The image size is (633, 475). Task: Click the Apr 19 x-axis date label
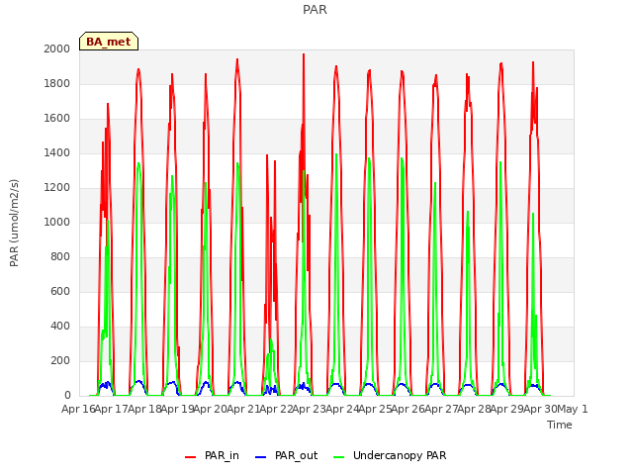pyautogui.click(x=177, y=409)
